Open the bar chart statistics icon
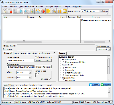 32,11
